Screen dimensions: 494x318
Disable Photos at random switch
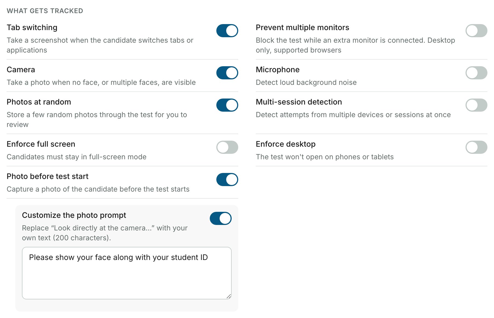[227, 105]
